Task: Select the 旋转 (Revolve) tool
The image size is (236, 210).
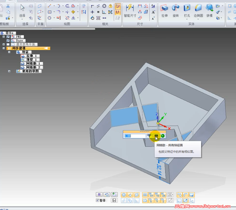Action: click(176, 11)
